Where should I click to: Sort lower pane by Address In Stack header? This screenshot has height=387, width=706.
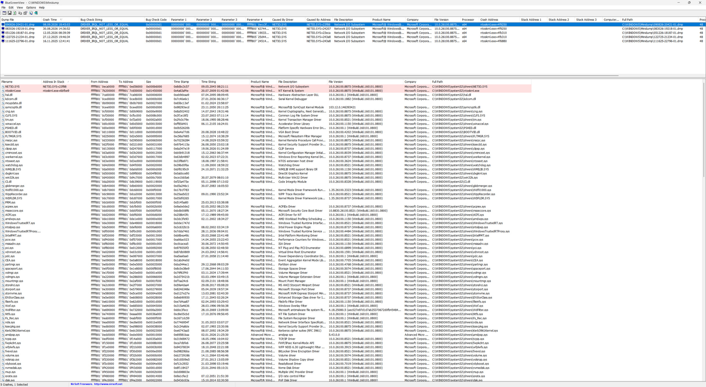tap(53, 82)
